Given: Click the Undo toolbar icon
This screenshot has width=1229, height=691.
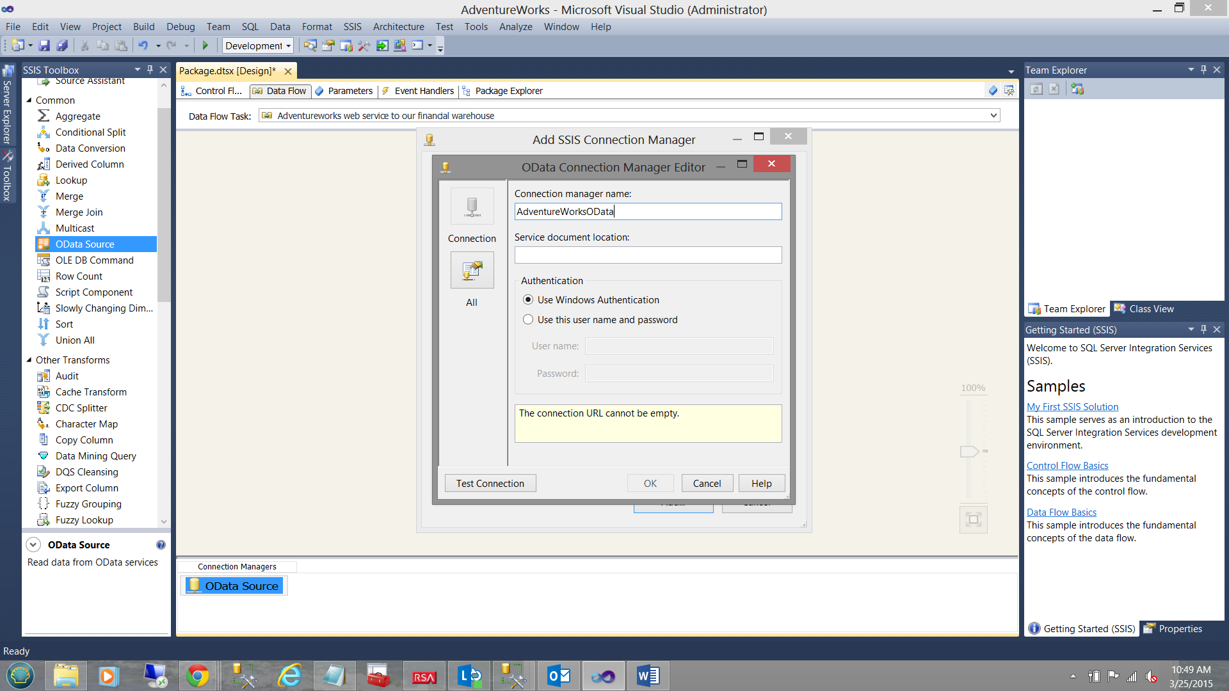Looking at the screenshot, I should click(x=143, y=45).
